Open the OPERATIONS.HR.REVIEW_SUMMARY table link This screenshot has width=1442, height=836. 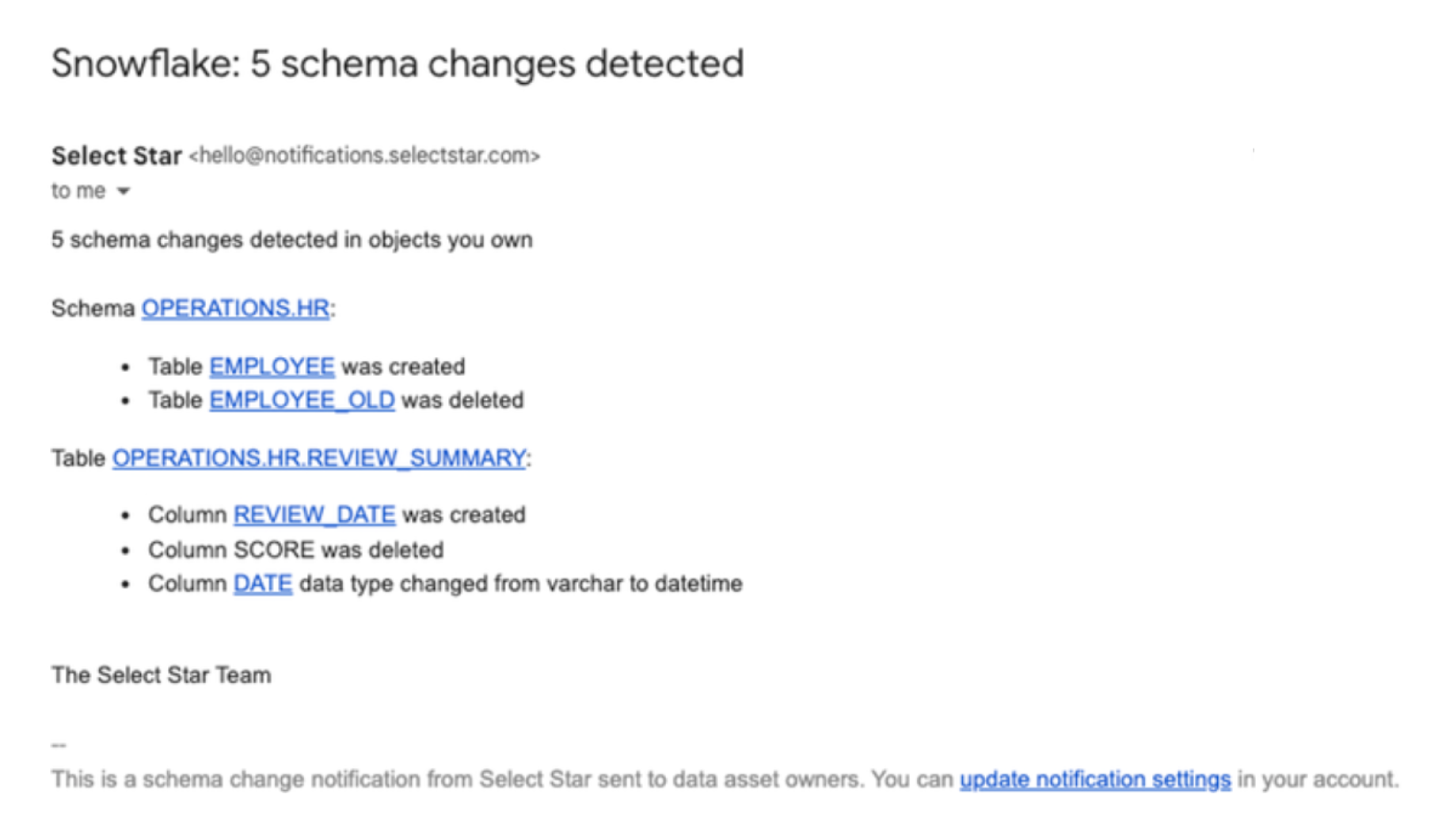(319, 458)
